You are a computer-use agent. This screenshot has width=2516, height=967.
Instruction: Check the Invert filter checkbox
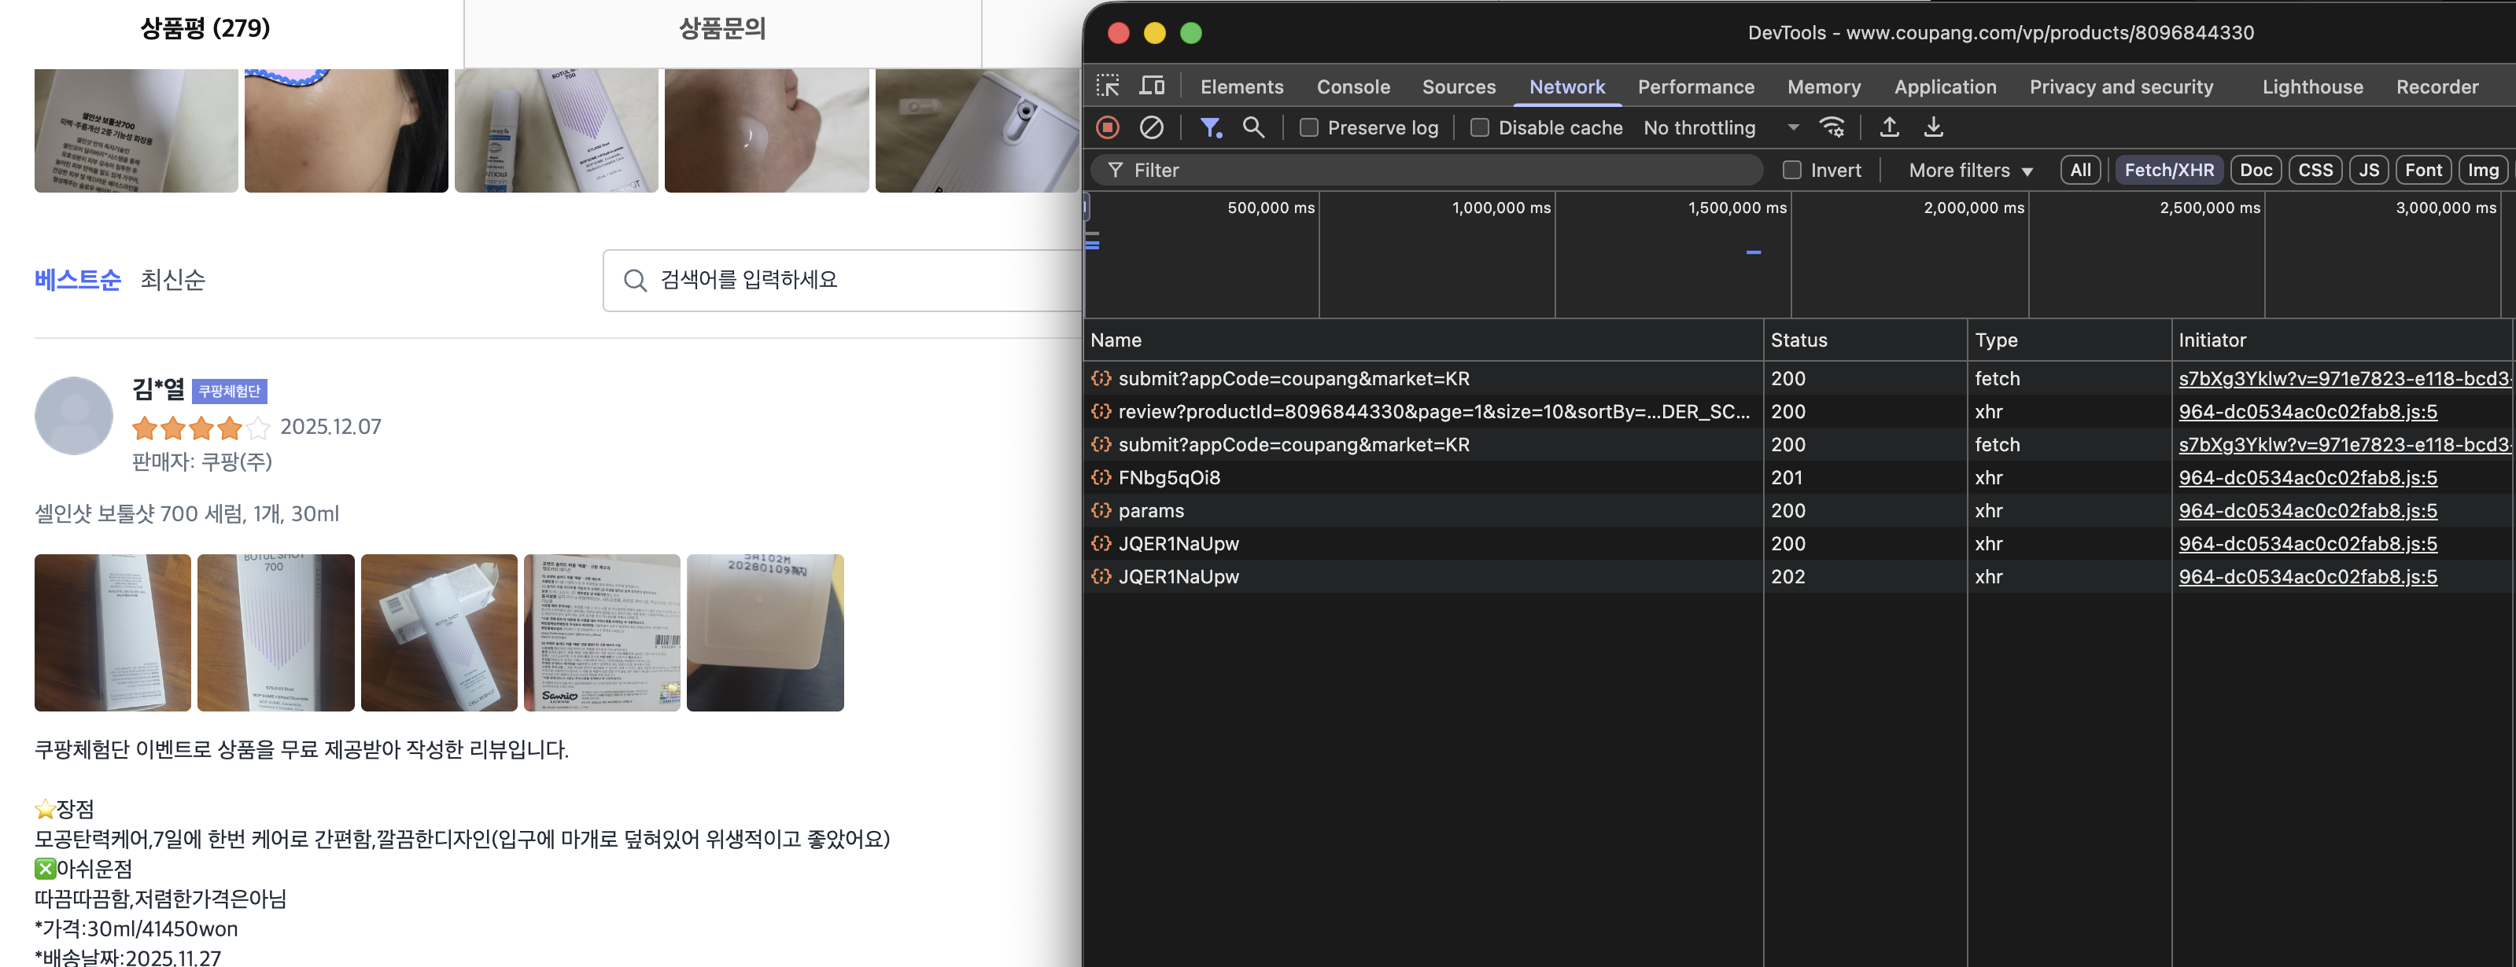click(x=1791, y=170)
